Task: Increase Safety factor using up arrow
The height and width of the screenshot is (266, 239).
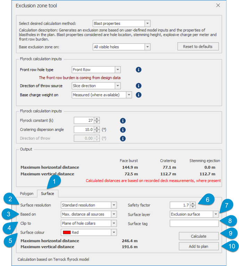Action: [x=193, y=203]
